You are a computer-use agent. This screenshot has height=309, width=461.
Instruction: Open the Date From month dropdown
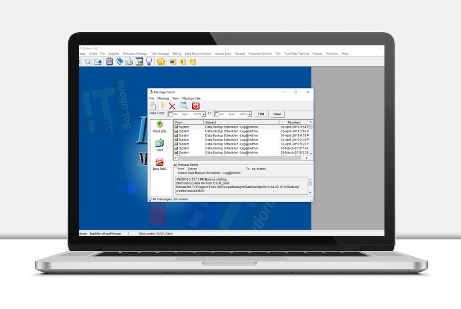(203, 114)
